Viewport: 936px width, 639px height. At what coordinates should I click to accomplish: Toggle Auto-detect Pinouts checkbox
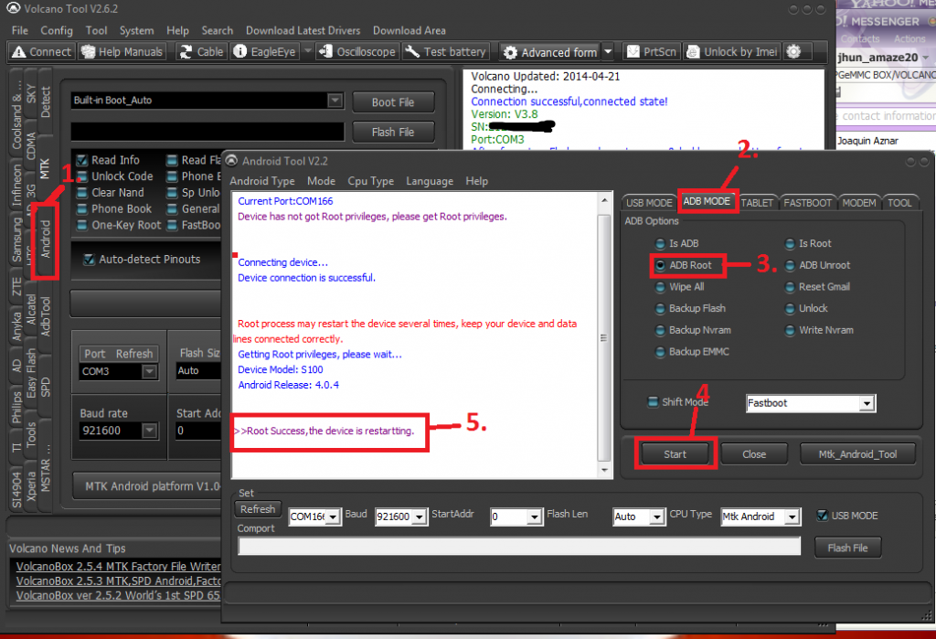pos(89,260)
